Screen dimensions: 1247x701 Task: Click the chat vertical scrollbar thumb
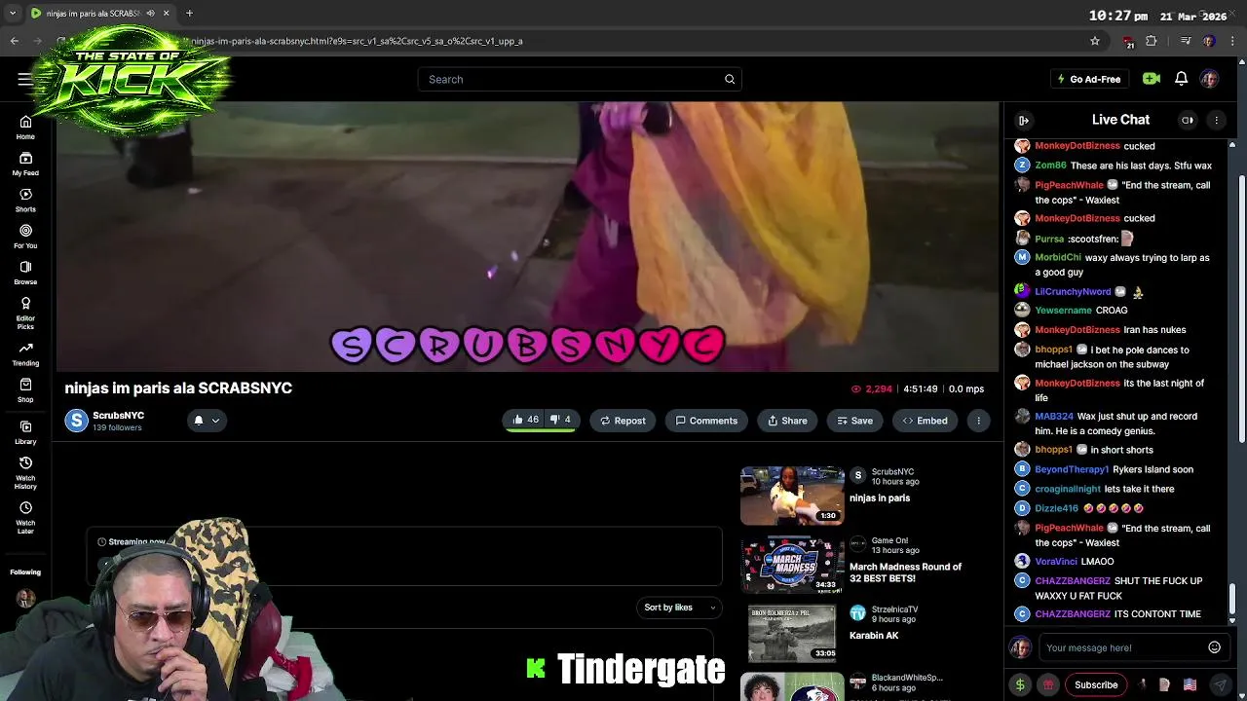click(x=1232, y=599)
